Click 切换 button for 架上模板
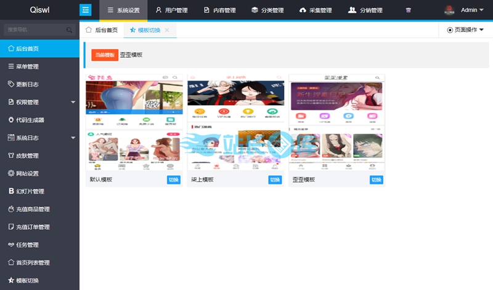The height and width of the screenshot is (290, 493). pyautogui.click(x=275, y=179)
